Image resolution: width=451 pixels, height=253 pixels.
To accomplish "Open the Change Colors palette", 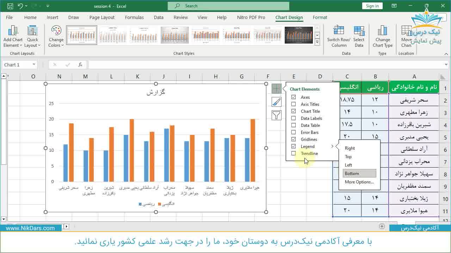I will (56, 36).
